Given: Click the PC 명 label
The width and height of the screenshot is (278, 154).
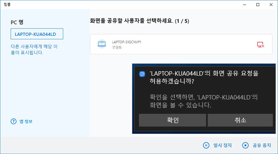Looking at the screenshot, I should pos(17,22).
